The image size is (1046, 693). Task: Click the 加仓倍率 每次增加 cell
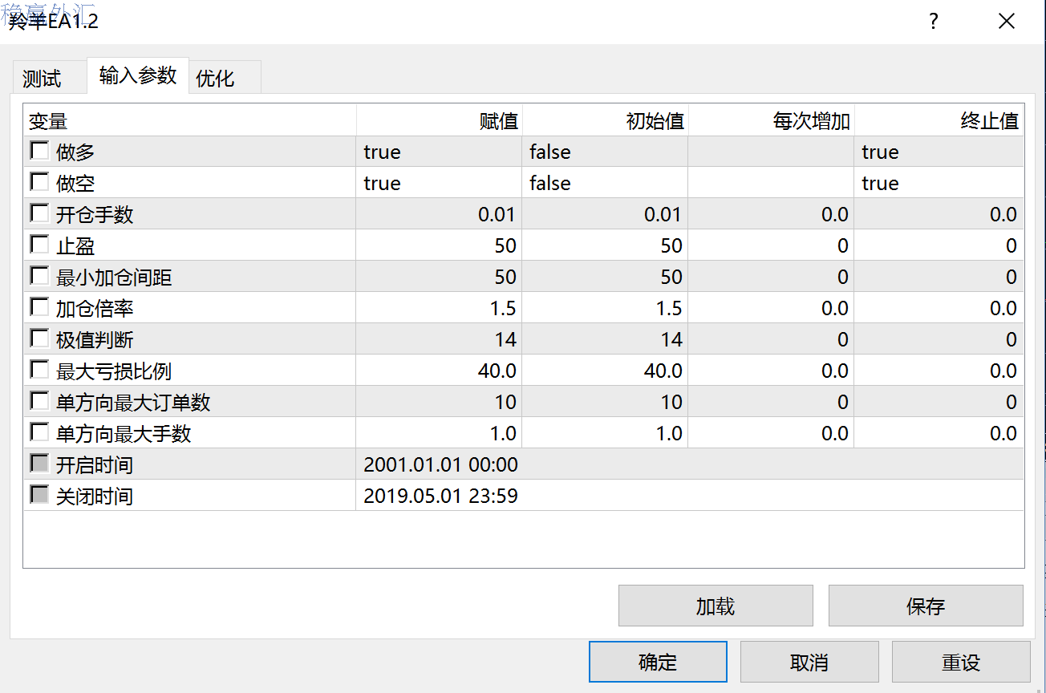772,308
